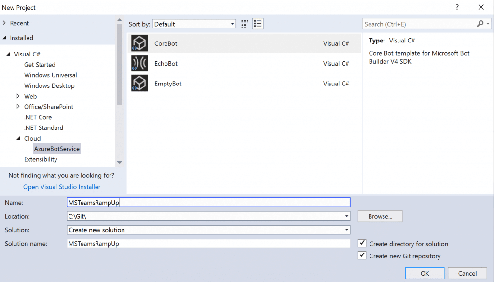Select Get Started in the tree

(40, 65)
